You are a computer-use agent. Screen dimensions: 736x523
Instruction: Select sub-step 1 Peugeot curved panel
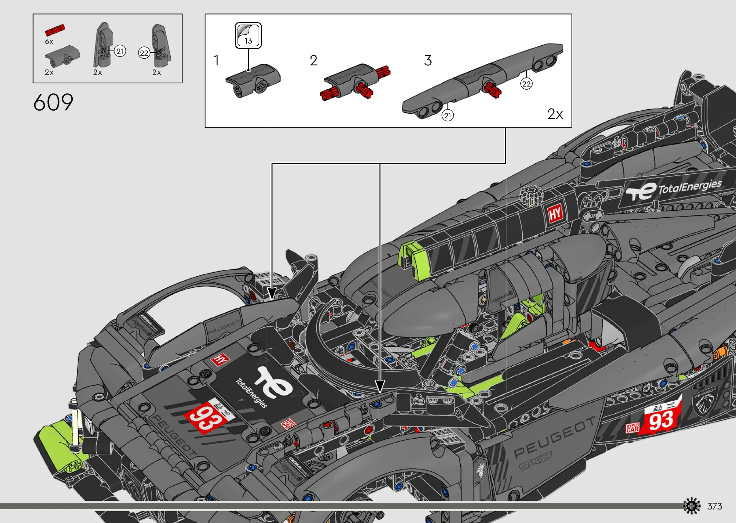click(x=253, y=81)
